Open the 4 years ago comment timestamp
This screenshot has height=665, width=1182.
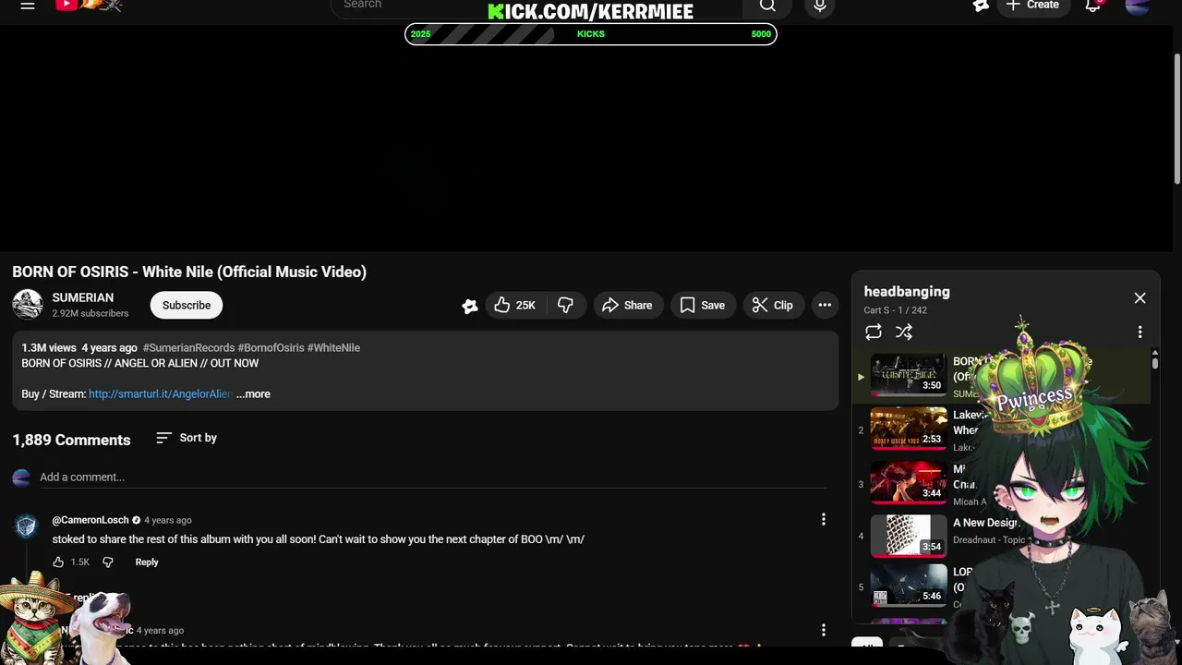[168, 520]
